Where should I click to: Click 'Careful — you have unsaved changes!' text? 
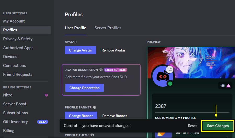[97, 125]
